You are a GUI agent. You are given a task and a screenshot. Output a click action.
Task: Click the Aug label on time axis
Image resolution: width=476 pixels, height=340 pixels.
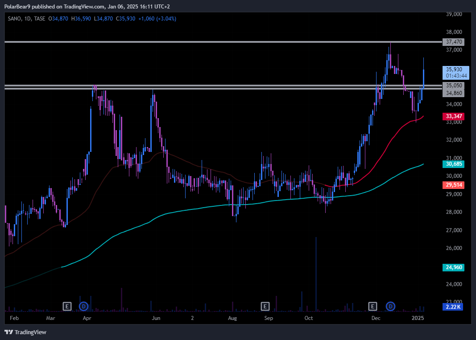point(232,318)
